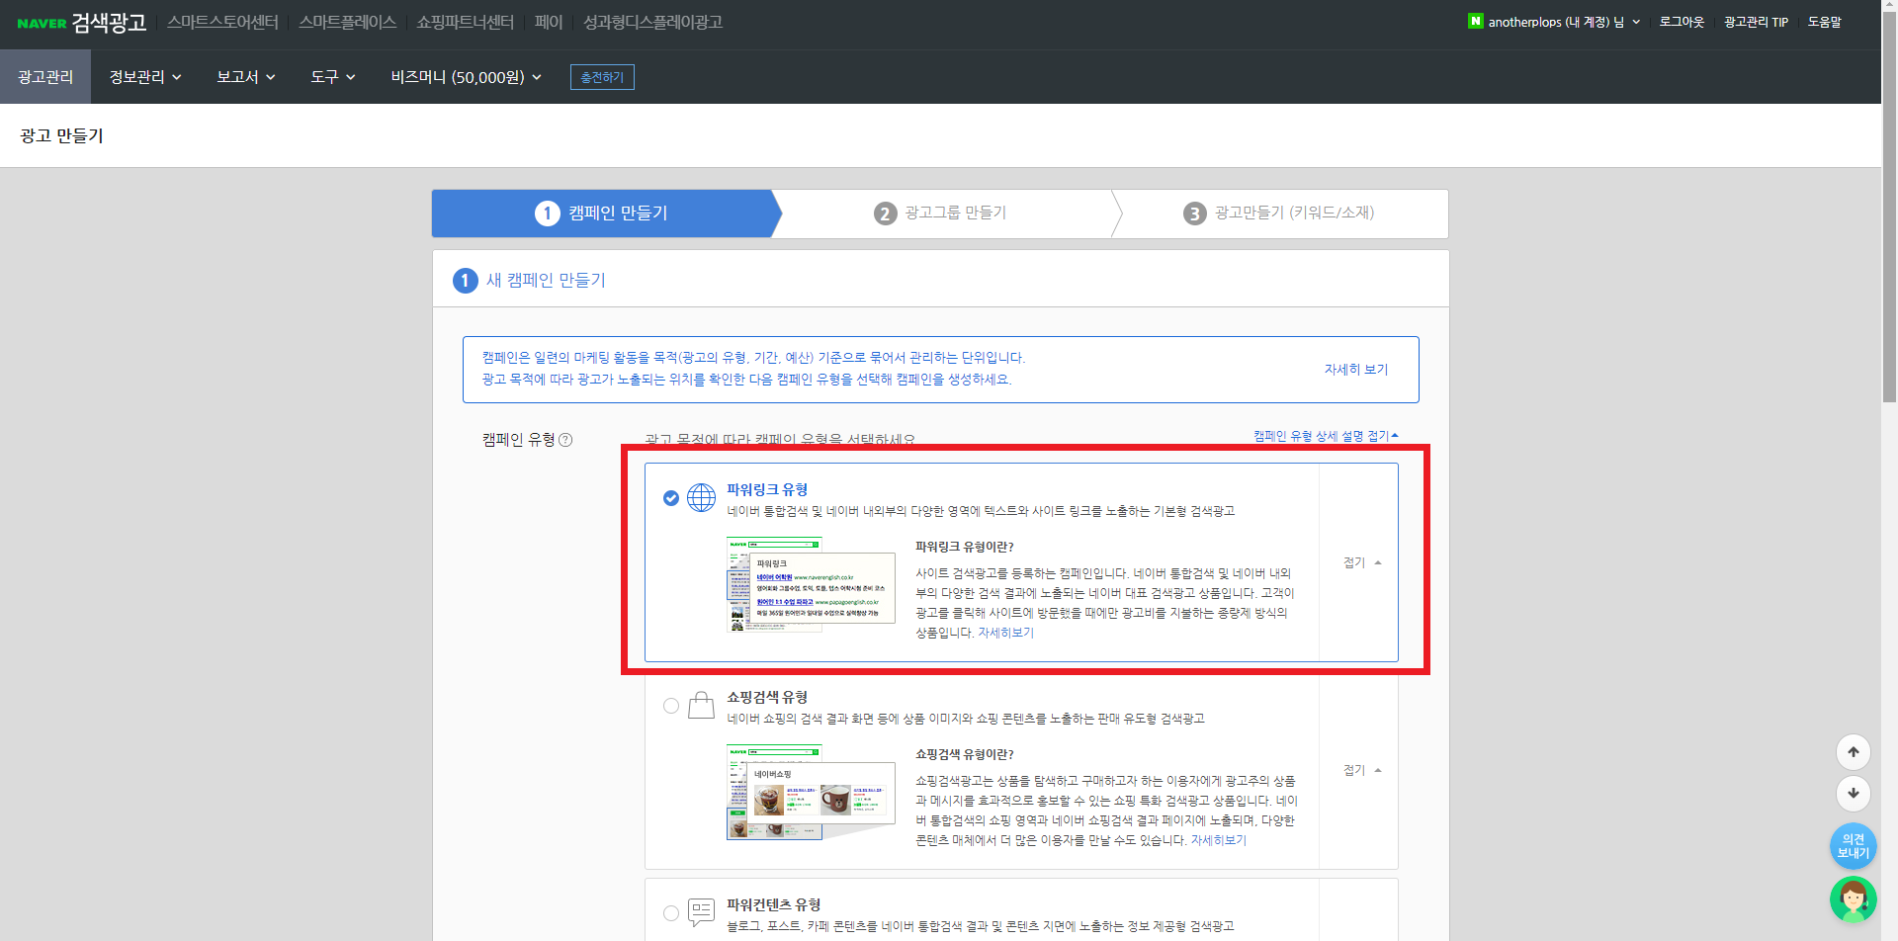Open the 의견 보내기 feedback icon
Viewport: 1898px width, 941px height.
click(1853, 845)
